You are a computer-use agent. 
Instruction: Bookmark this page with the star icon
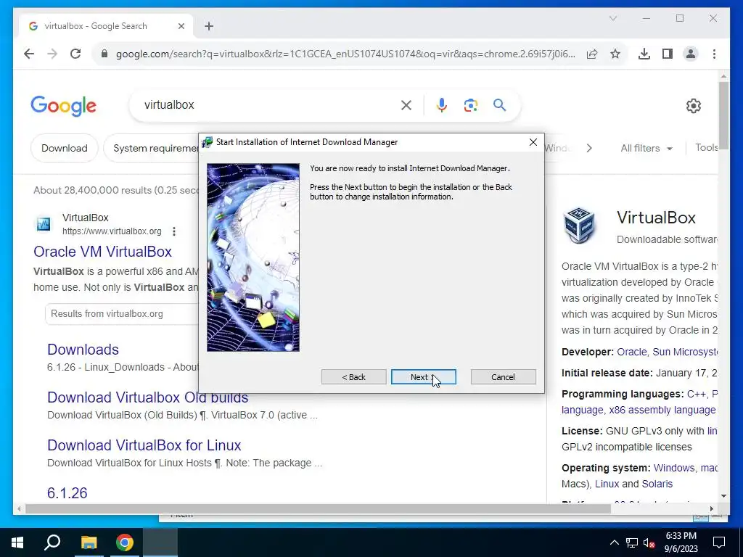tap(615, 54)
